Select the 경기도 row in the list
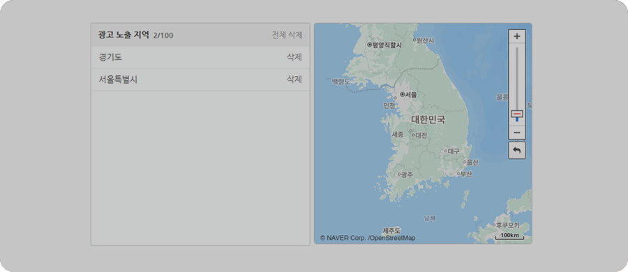 [200, 57]
